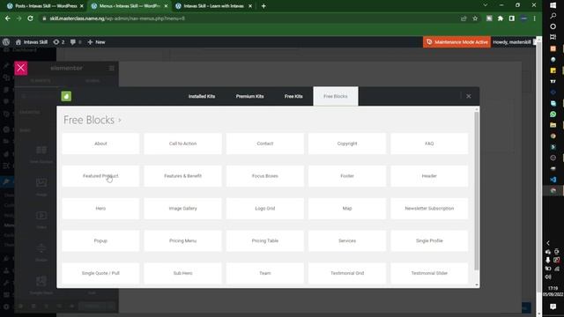Click the green Envato Elements logo icon
The image size is (564, 317).
pyautogui.click(x=66, y=96)
